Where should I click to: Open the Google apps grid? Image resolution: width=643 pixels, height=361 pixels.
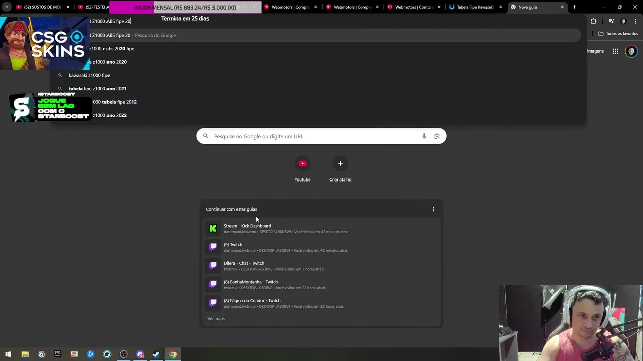pyautogui.click(x=615, y=51)
